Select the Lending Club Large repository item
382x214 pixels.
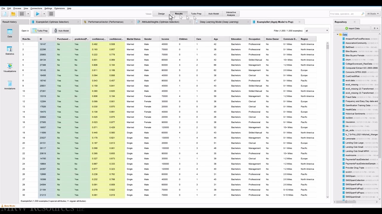coord(354,143)
